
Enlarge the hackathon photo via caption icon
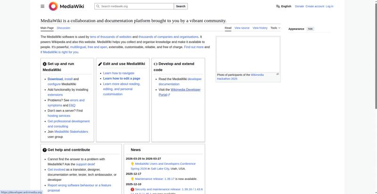pos(278,74)
